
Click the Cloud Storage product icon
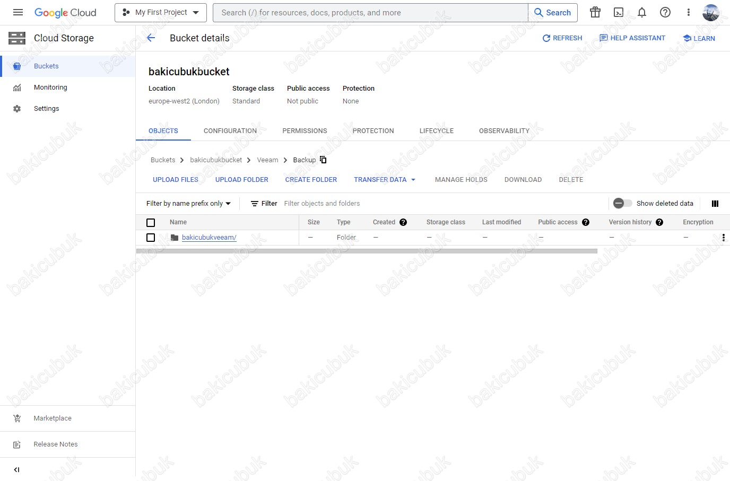pyautogui.click(x=17, y=38)
